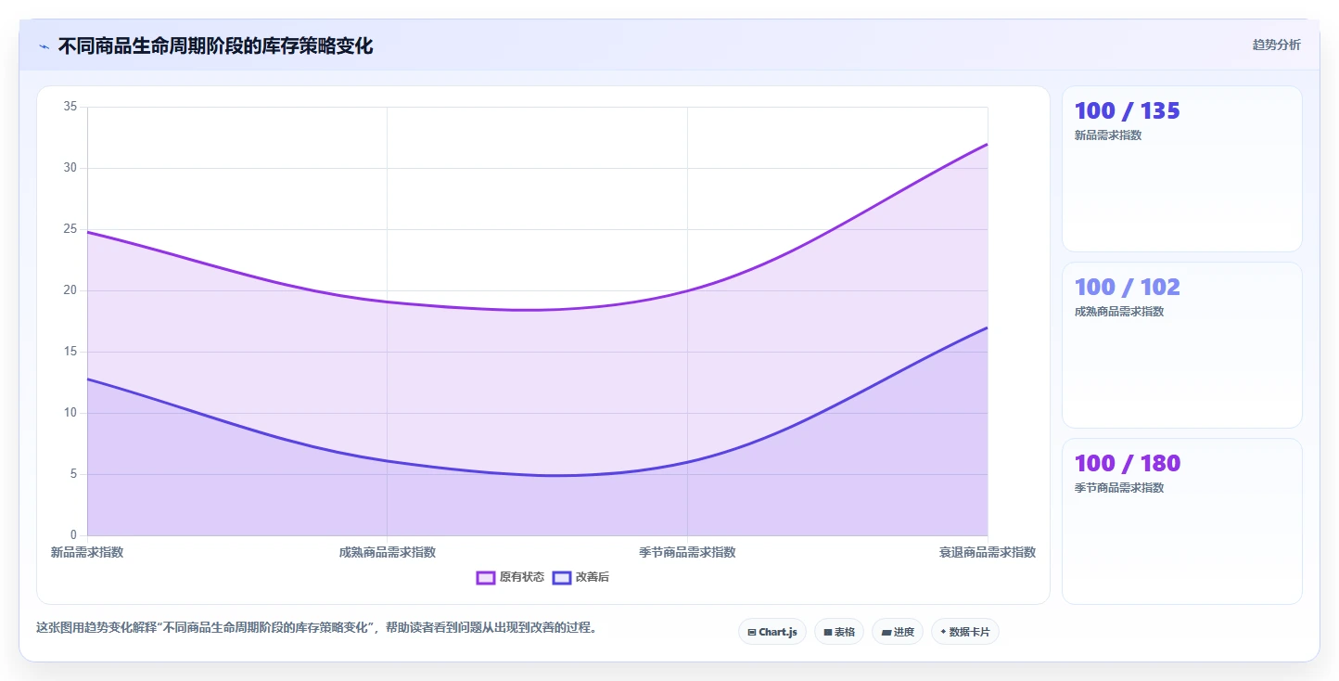Select the 数据卡片 chip
The width and height of the screenshot is (1339, 681).
coord(965,632)
